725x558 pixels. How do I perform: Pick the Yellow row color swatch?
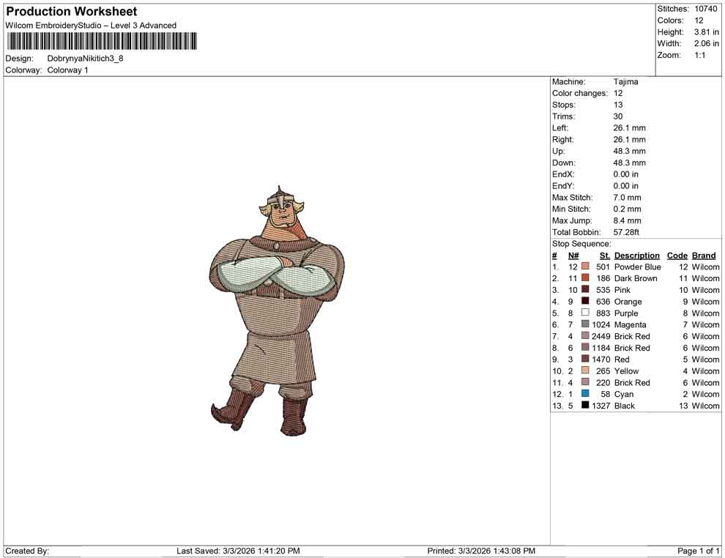point(585,371)
